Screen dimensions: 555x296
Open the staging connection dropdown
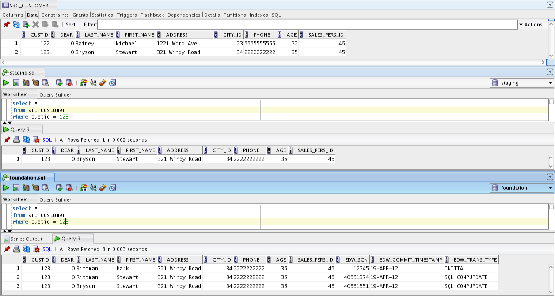[x=550, y=82]
